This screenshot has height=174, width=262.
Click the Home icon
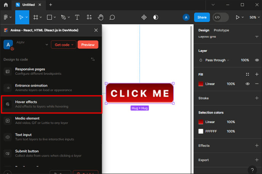click(6, 5)
